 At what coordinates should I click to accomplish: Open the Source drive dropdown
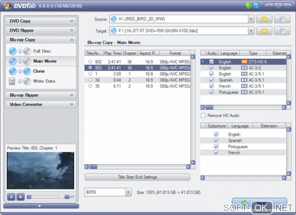click(251, 19)
